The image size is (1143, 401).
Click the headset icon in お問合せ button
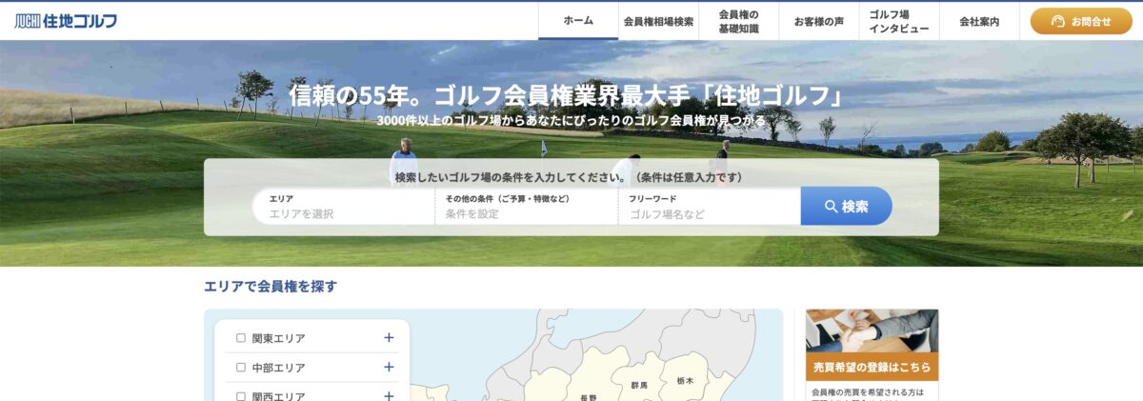coord(1057,21)
